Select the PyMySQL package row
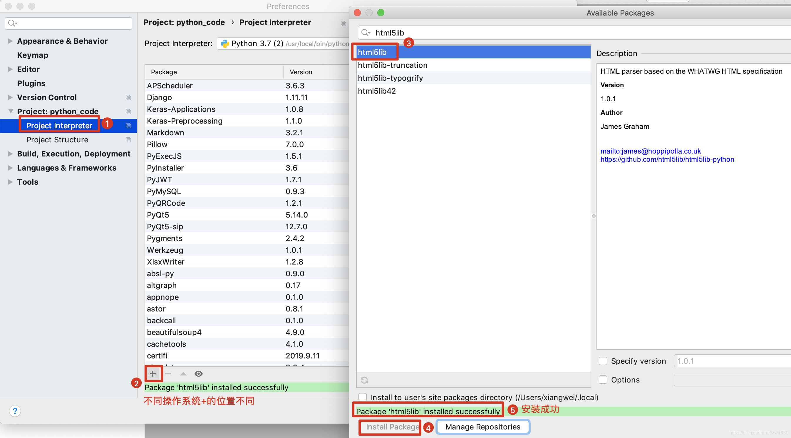791x438 pixels. tap(247, 191)
